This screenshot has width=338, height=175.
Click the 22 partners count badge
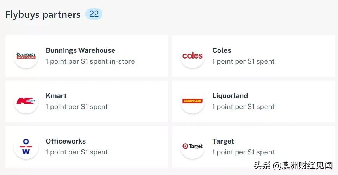pyautogui.click(x=94, y=14)
